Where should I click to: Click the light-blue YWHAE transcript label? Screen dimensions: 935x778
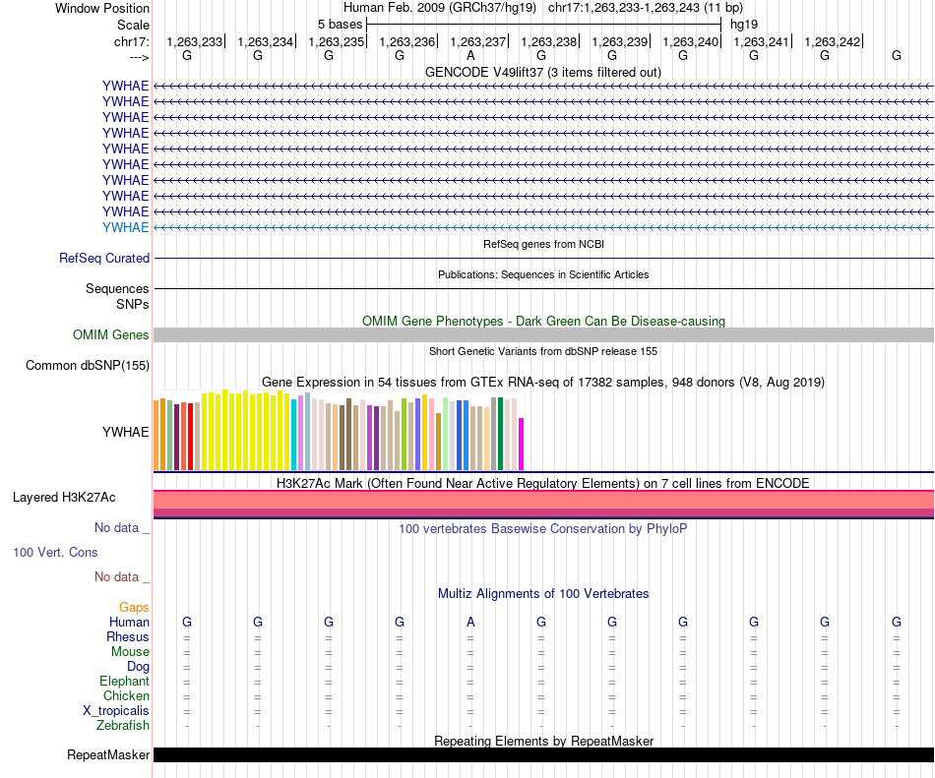pyautogui.click(x=125, y=227)
